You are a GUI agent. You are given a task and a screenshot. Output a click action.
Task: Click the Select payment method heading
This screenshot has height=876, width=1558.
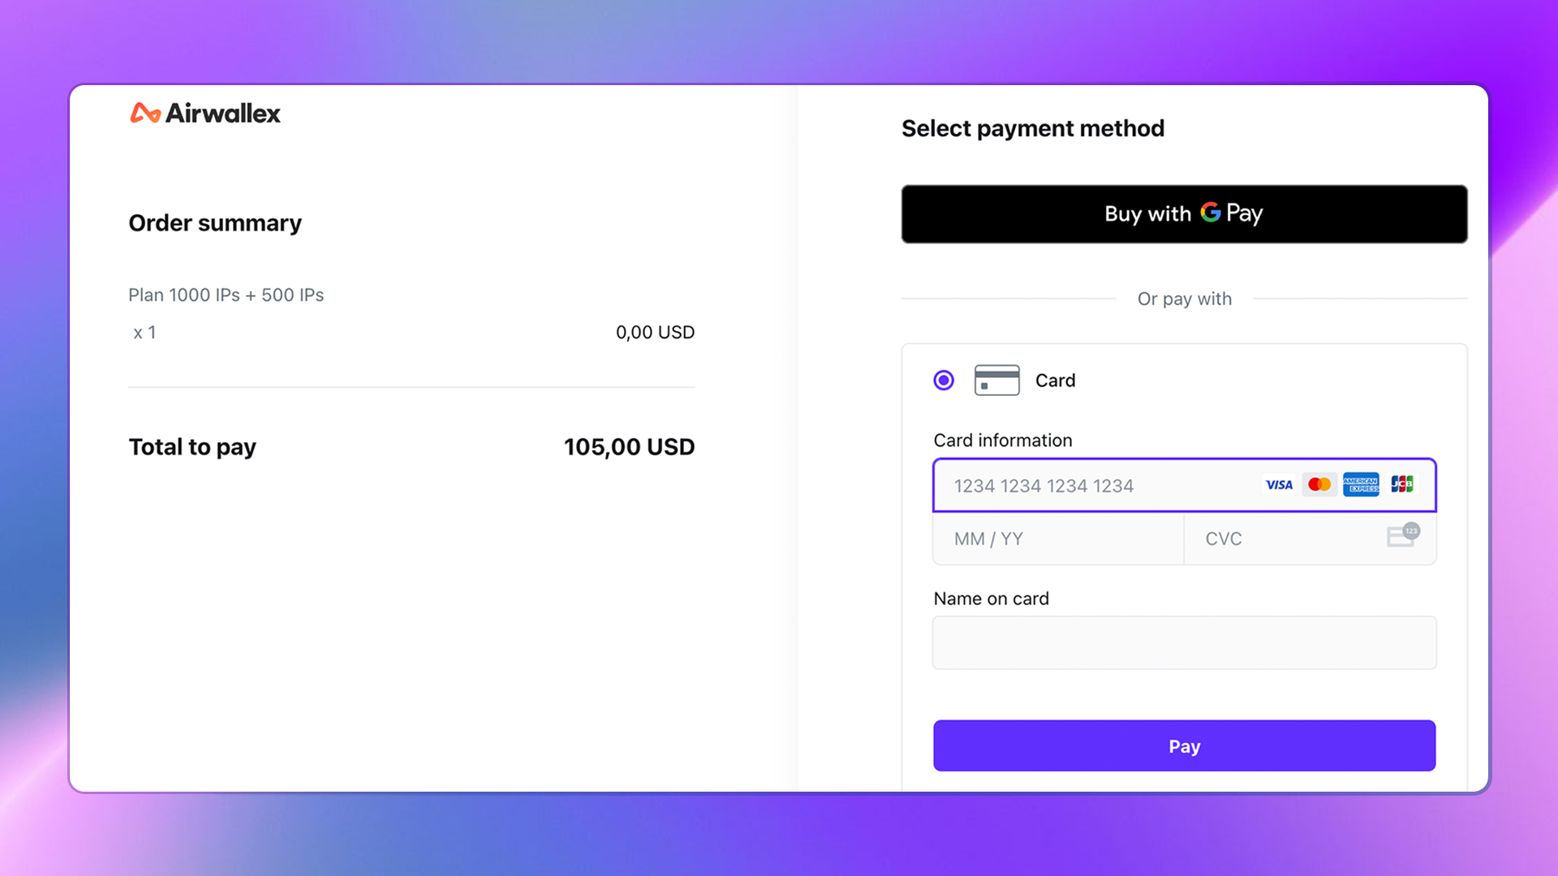click(1032, 128)
